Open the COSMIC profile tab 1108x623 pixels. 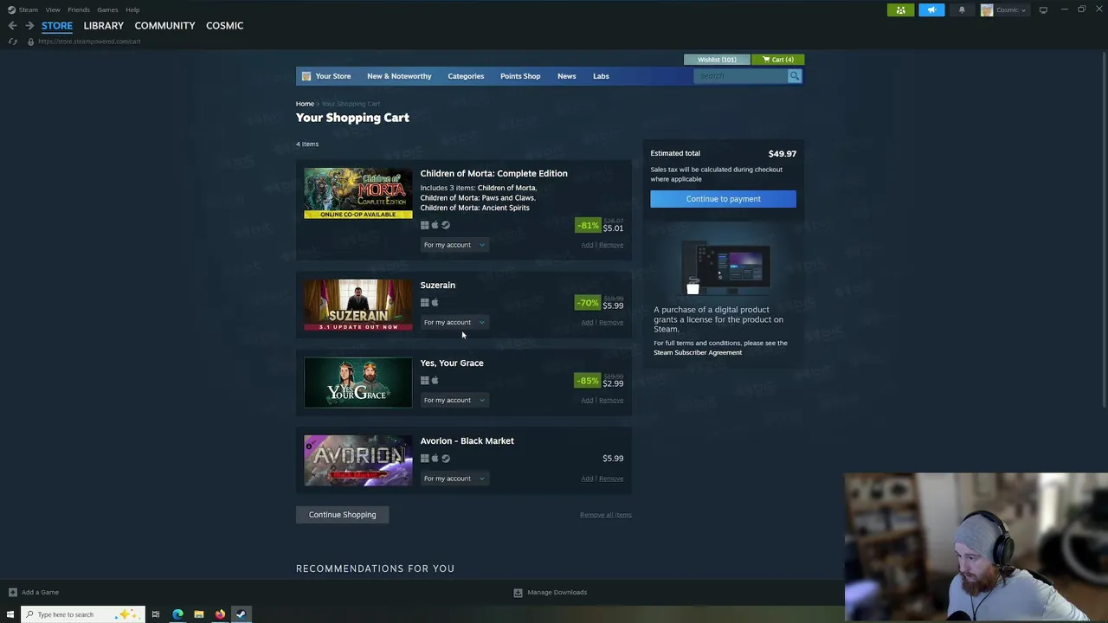click(224, 25)
